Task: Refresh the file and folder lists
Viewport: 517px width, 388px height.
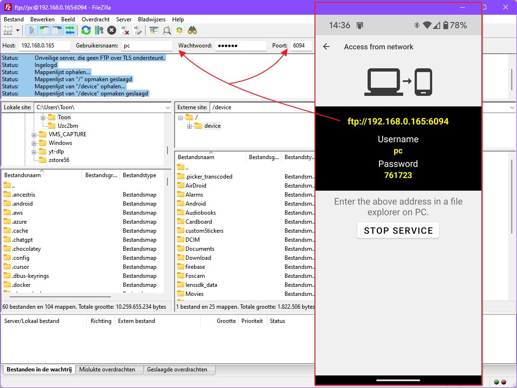Action: [x=86, y=30]
